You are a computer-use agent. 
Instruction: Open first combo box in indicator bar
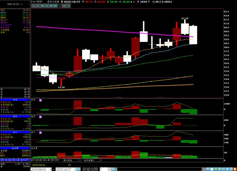72,160
